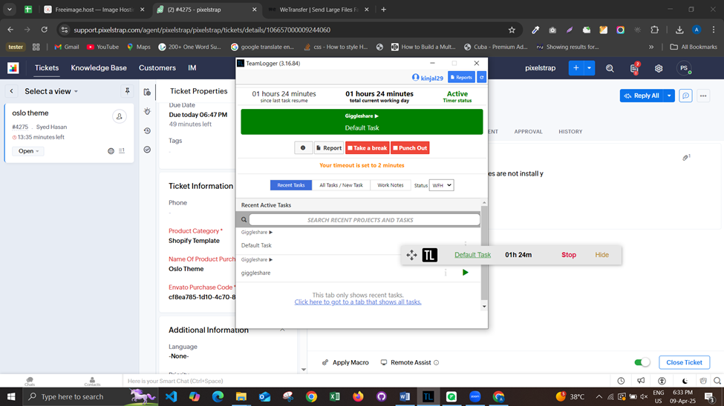Open Work Notes tab
Viewport: 724px width, 406px height.
390,185
